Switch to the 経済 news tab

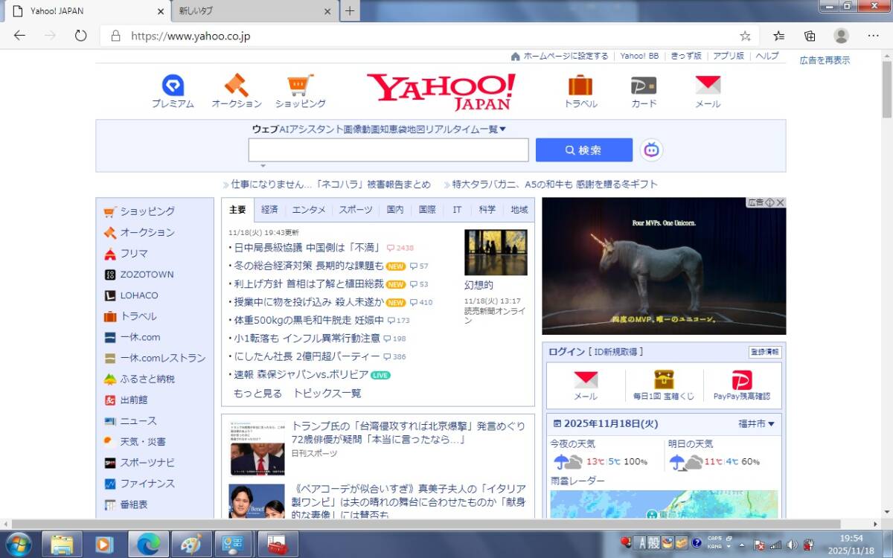[x=269, y=210]
